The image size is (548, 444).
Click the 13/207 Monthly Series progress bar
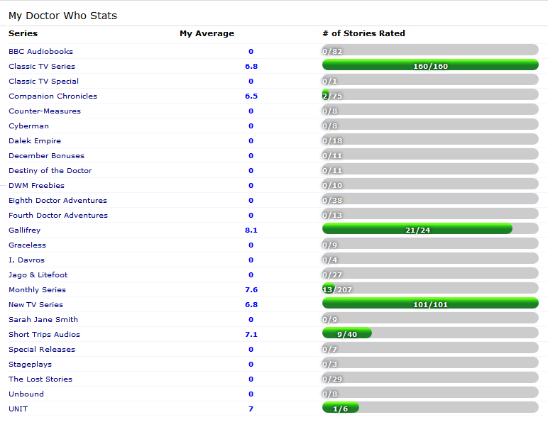tap(430, 289)
